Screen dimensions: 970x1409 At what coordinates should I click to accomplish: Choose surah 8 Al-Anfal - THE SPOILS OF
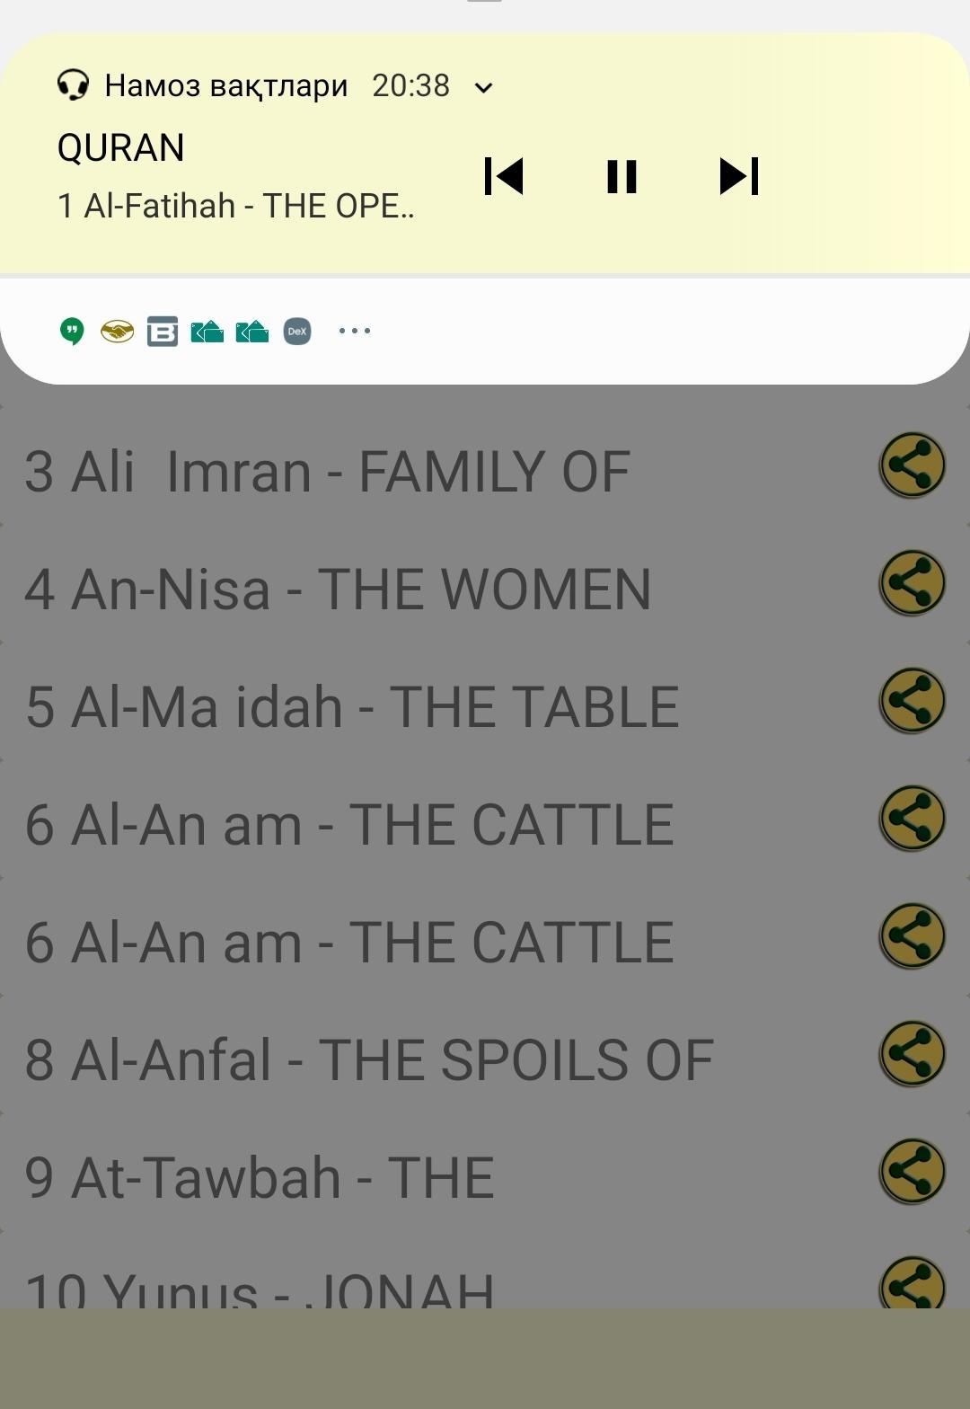pyautogui.click(x=369, y=1060)
